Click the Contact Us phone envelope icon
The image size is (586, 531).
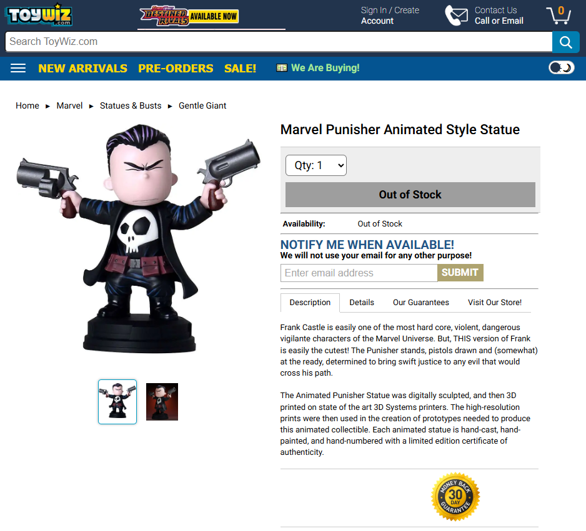(456, 16)
